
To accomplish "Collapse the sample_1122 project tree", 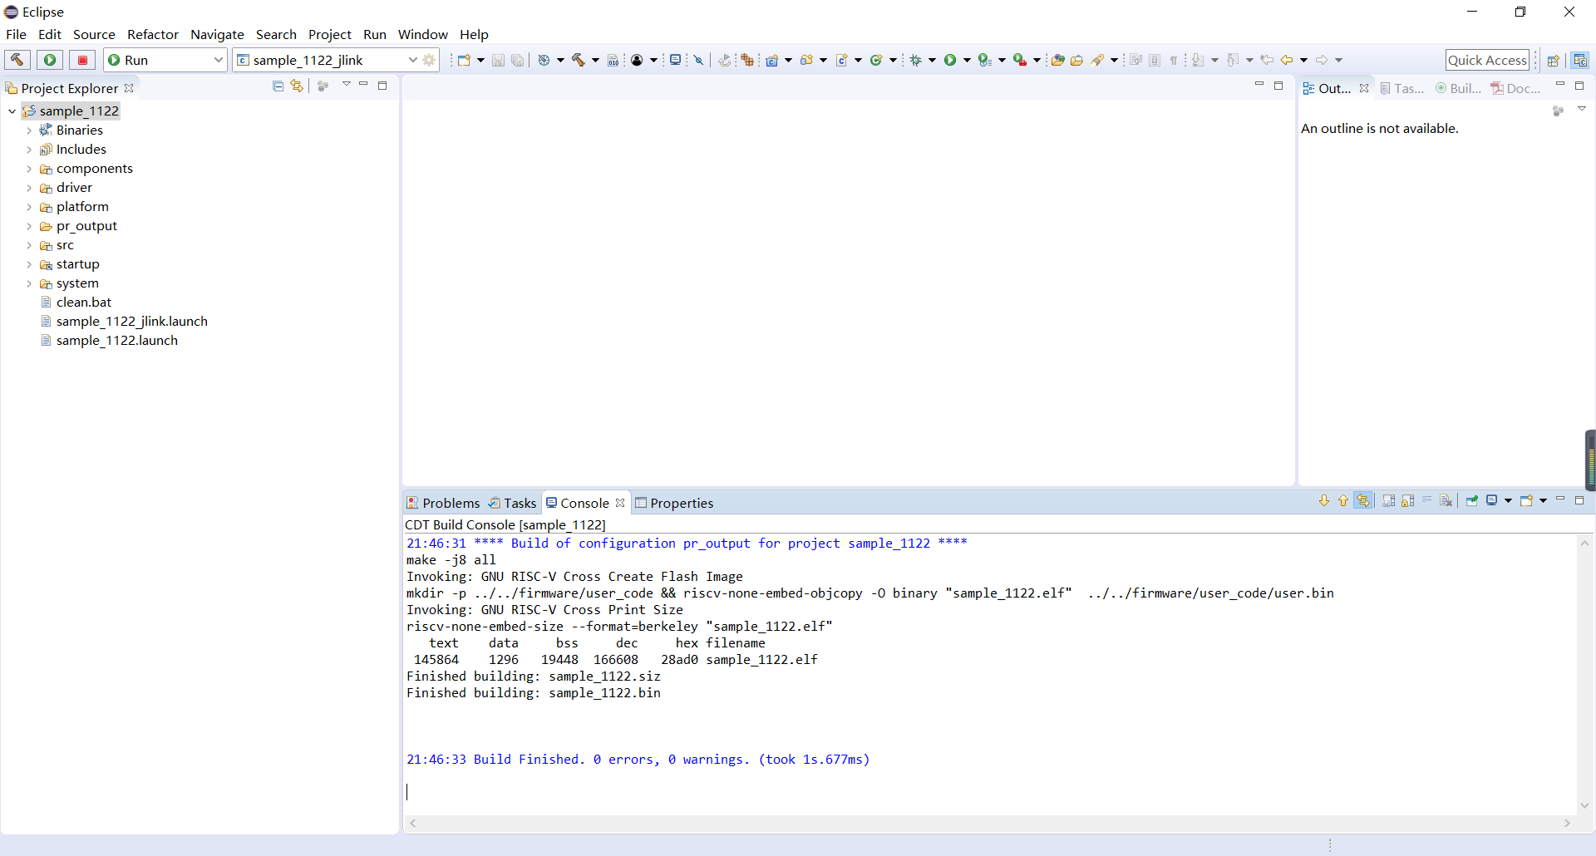I will (x=12, y=111).
